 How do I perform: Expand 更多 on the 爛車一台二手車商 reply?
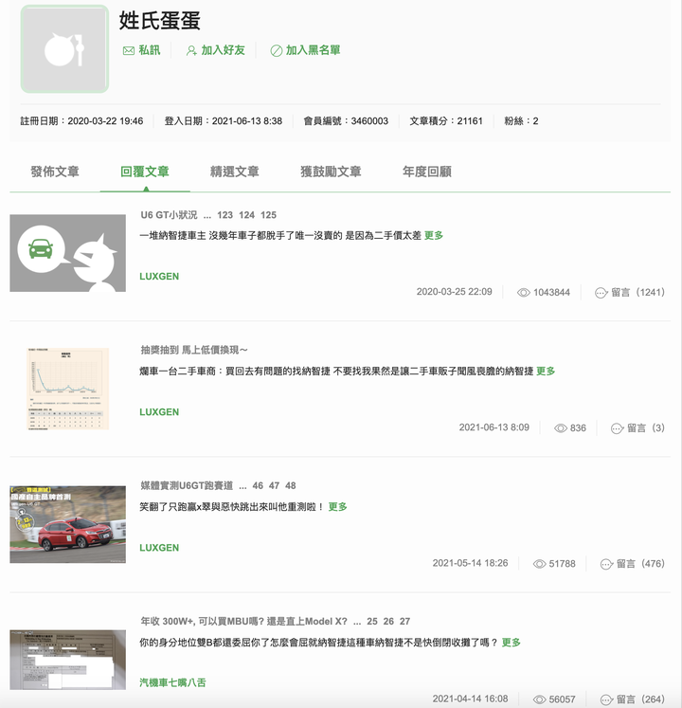[546, 372]
